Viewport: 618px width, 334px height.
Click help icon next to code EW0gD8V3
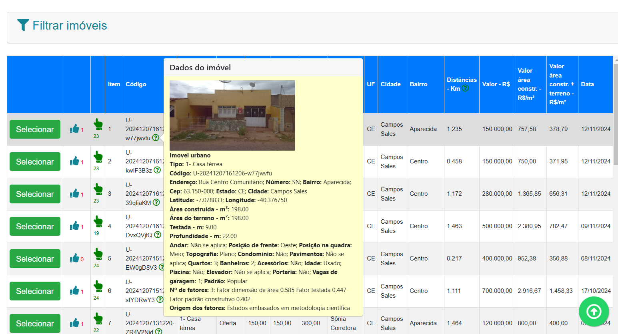(162, 267)
